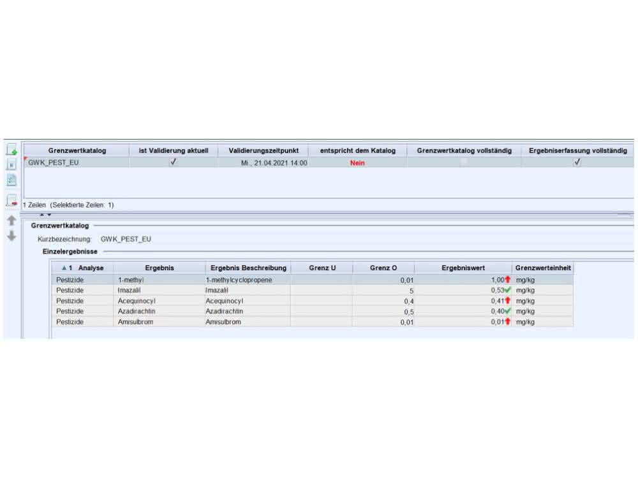Click the Ergebniswert column header
Viewport: 638px width, 478px height.
pos(463,268)
